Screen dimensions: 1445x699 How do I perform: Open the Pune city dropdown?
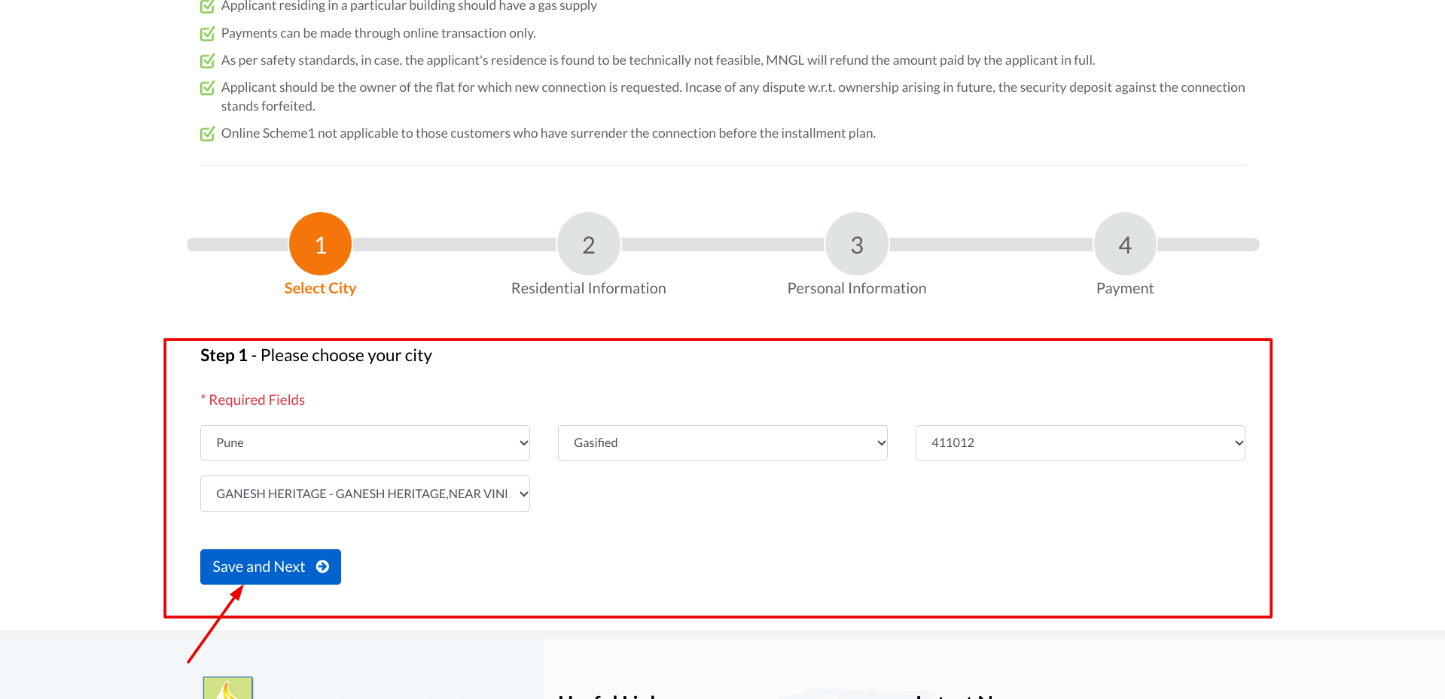click(364, 442)
